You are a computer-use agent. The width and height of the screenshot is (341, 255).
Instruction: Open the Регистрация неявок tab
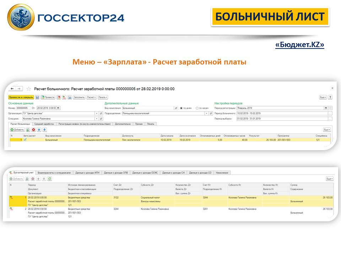point(85,124)
